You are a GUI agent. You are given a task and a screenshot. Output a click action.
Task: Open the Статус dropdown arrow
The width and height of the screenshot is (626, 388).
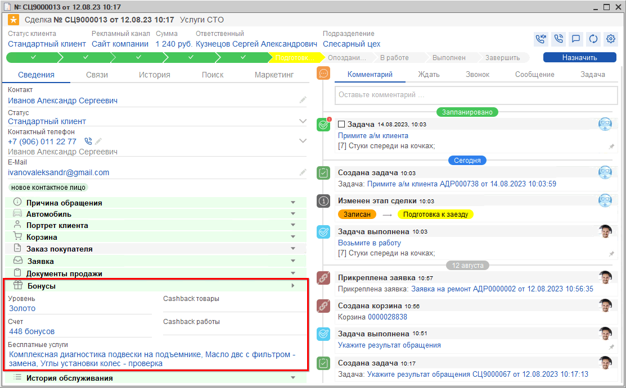[303, 121]
